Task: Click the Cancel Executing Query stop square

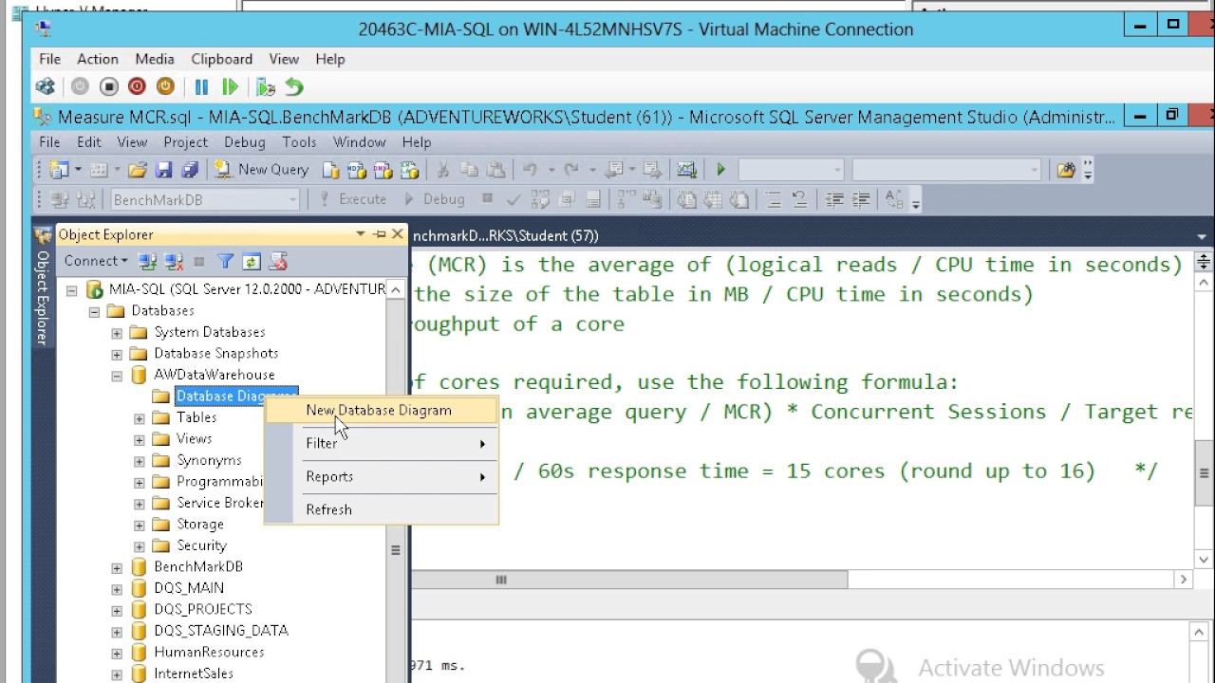Action: (487, 199)
